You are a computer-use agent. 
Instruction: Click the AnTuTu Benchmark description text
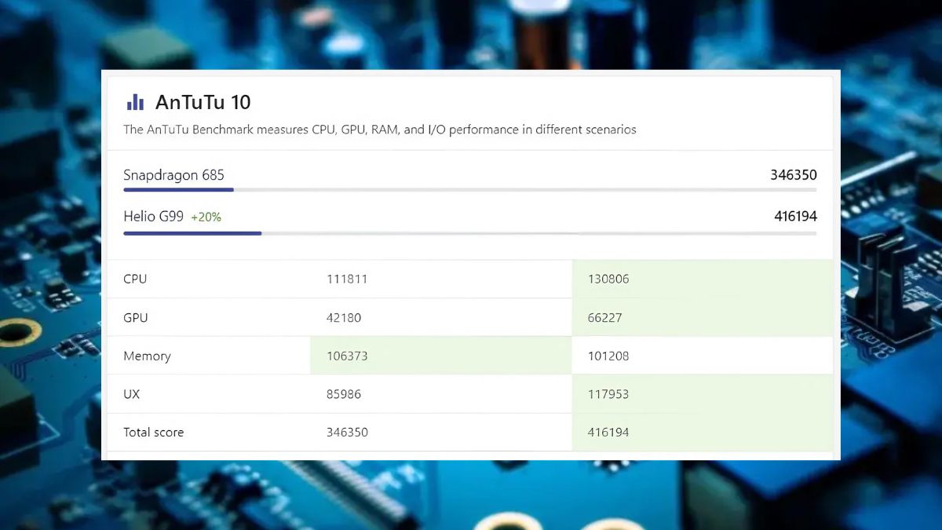click(380, 130)
